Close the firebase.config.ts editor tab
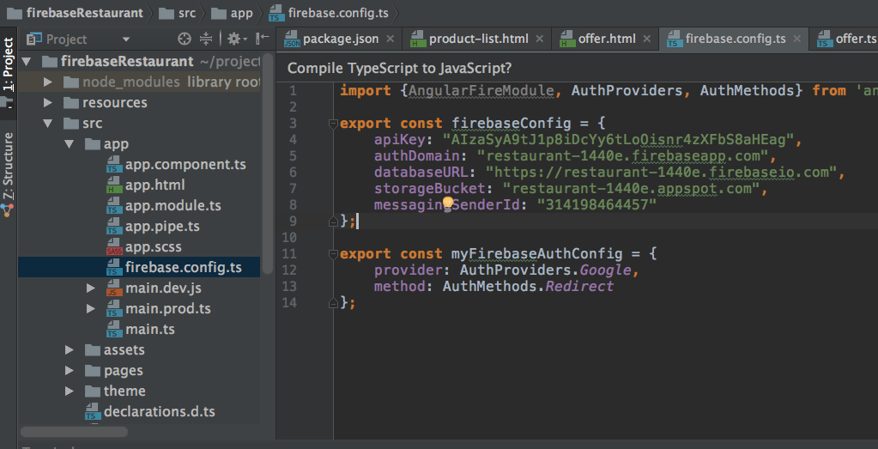Viewport: 878px width, 449px height. 798,39
